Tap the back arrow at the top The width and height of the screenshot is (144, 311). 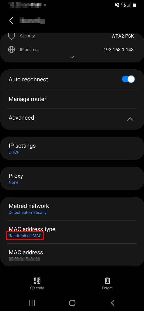pos(11,20)
